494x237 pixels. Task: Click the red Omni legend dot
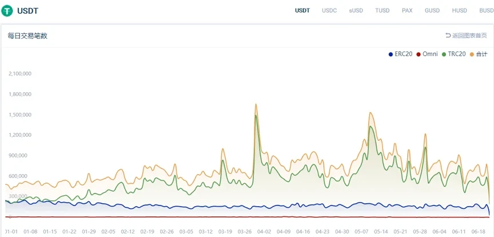coord(419,54)
